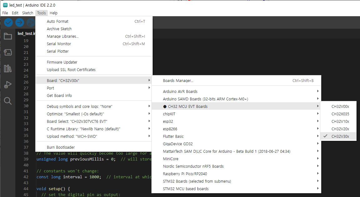The image size is (360, 197).
Task: Expand the esp32 boards list
Action: [236, 121]
